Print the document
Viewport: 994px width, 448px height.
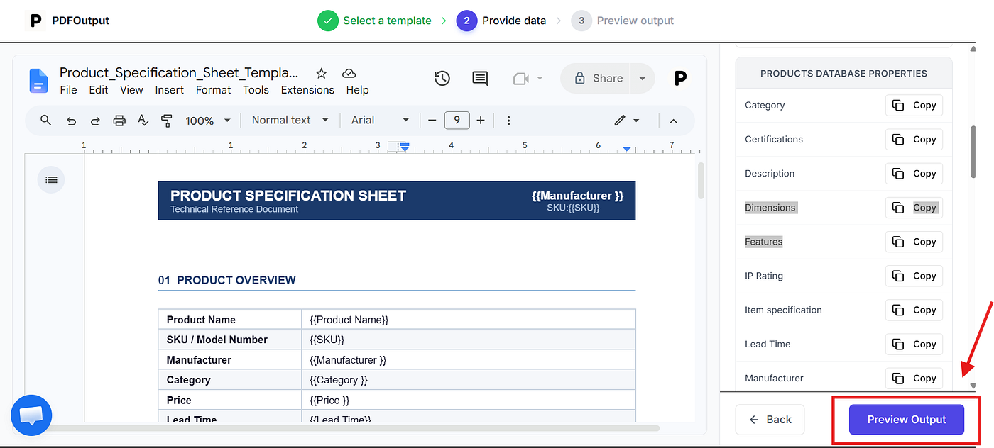tap(119, 121)
